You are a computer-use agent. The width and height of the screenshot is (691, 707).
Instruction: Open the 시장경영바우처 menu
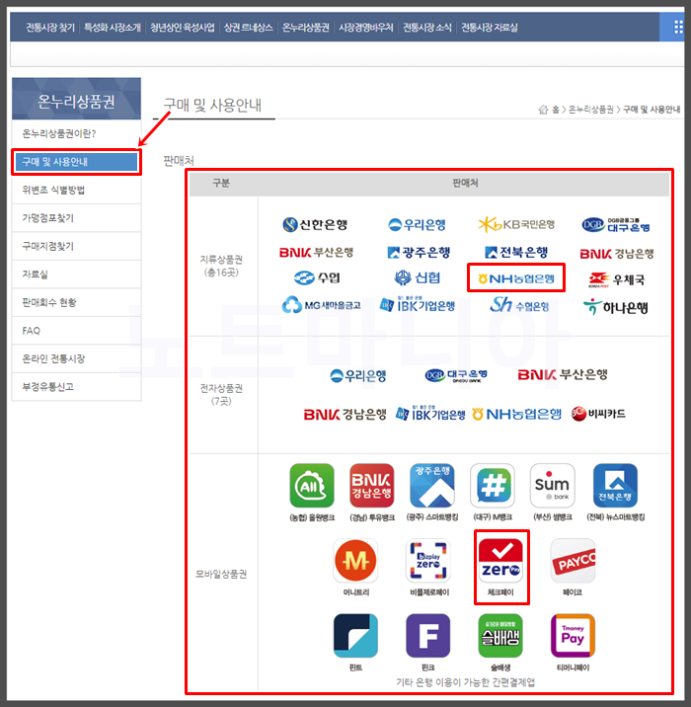click(x=366, y=28)
